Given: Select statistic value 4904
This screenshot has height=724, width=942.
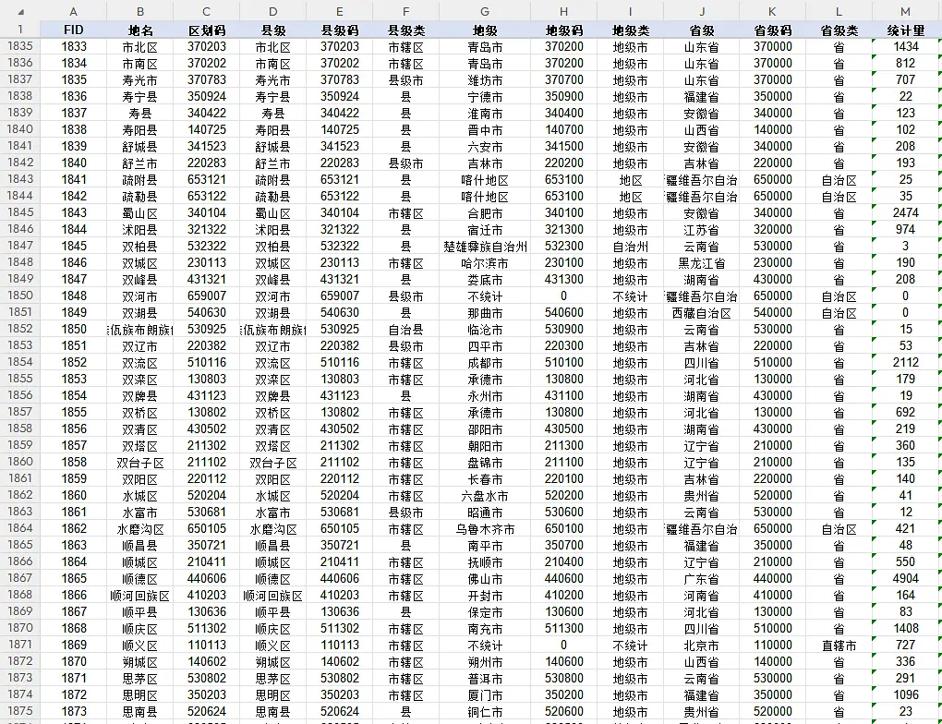Looking at the screenshot, I should [x=905, y=579].
